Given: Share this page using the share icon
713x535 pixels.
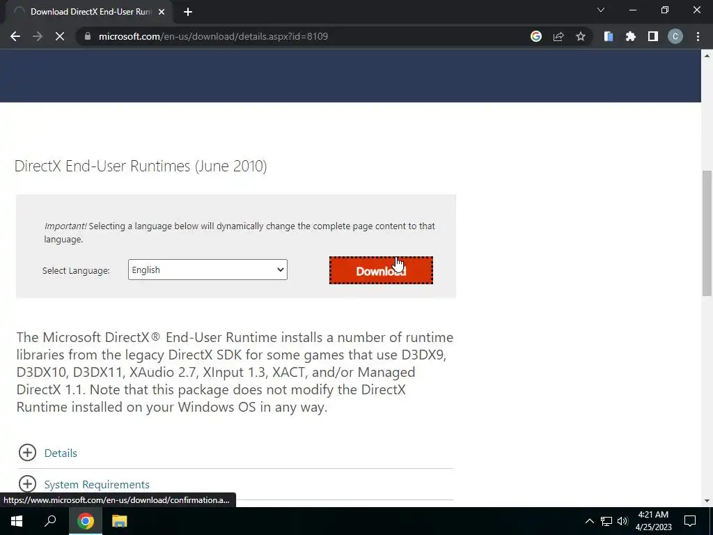Looking at the screenshot, I should click(558, 36).
